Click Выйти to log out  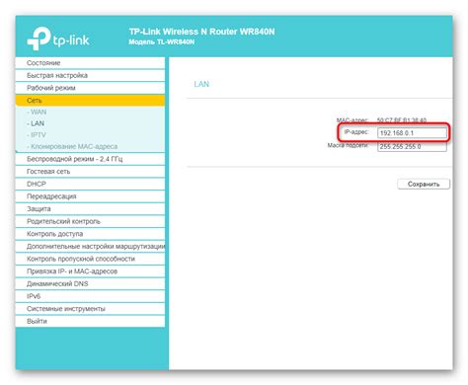(x=90, y=321)
